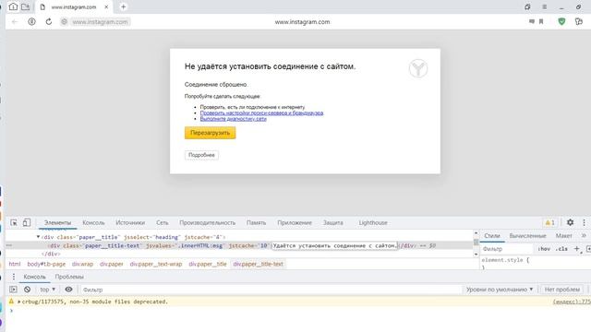Select the div.paper breadcrumb

tap(112, 264)
